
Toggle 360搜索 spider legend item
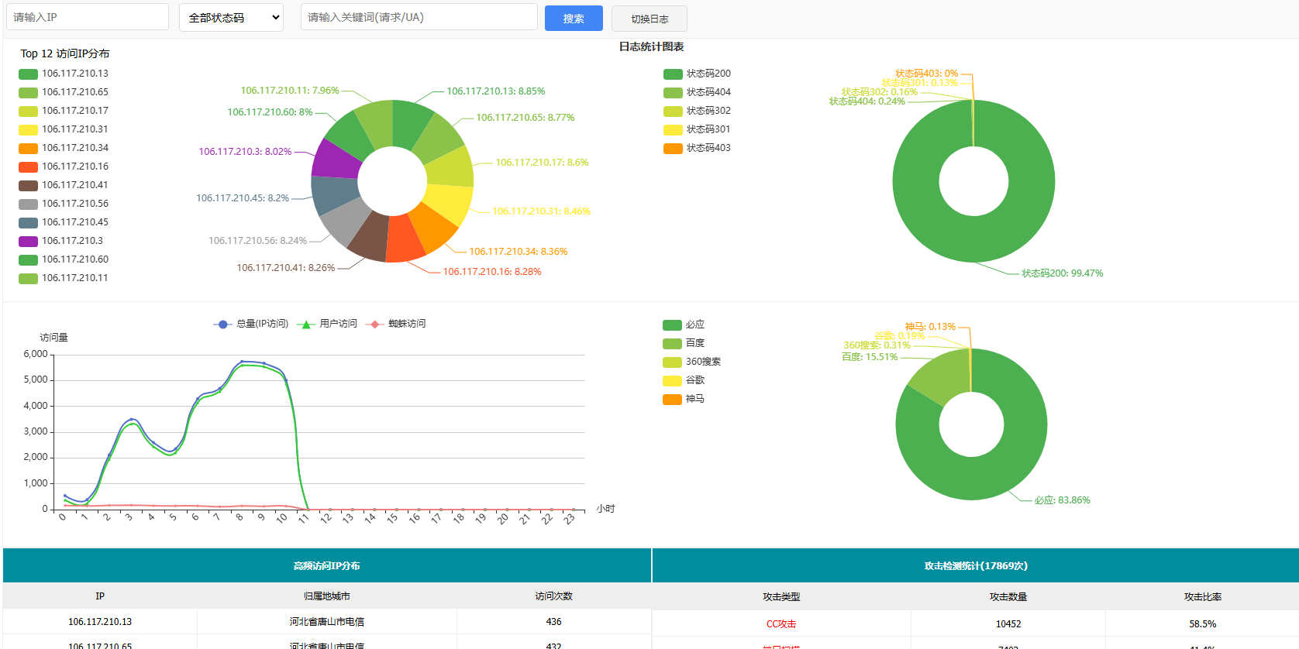[691, 362]
